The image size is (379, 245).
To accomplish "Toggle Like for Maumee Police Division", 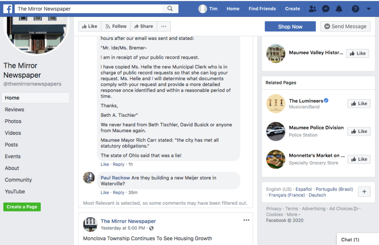I will pos(359,131).
